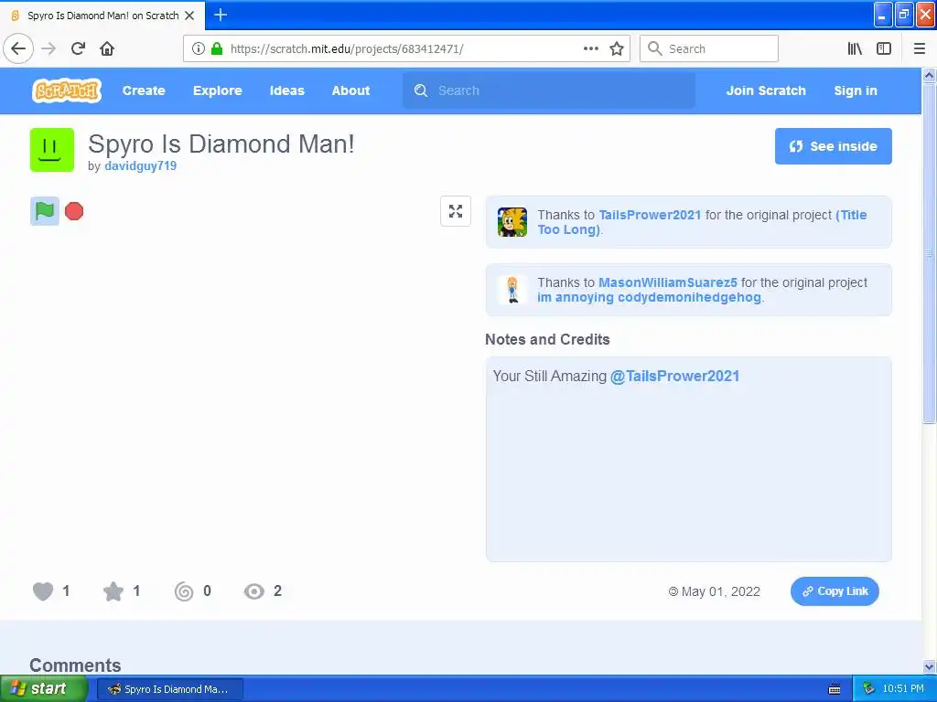Open MasonWilliamSuarez5 profile link
Image resolution: width=937 pixels, height=702 pixels.
click(668, 282)
